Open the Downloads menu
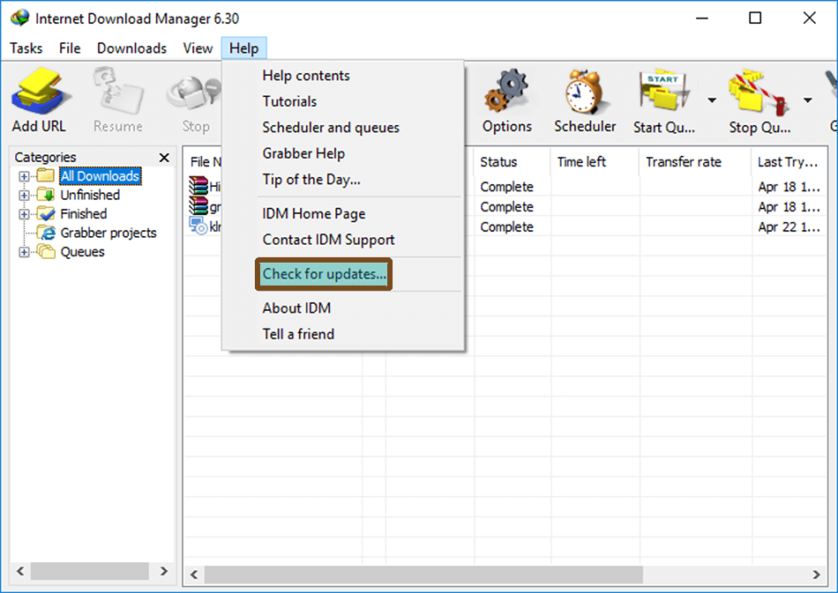The image size is (838, 593). click(131, 48)
